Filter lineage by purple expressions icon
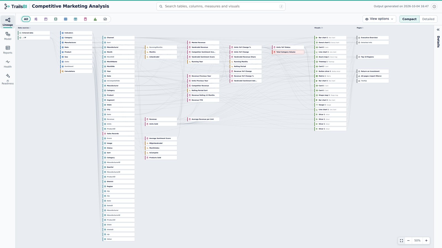Viewport: 442px width, 248px height. pos(46,19)
